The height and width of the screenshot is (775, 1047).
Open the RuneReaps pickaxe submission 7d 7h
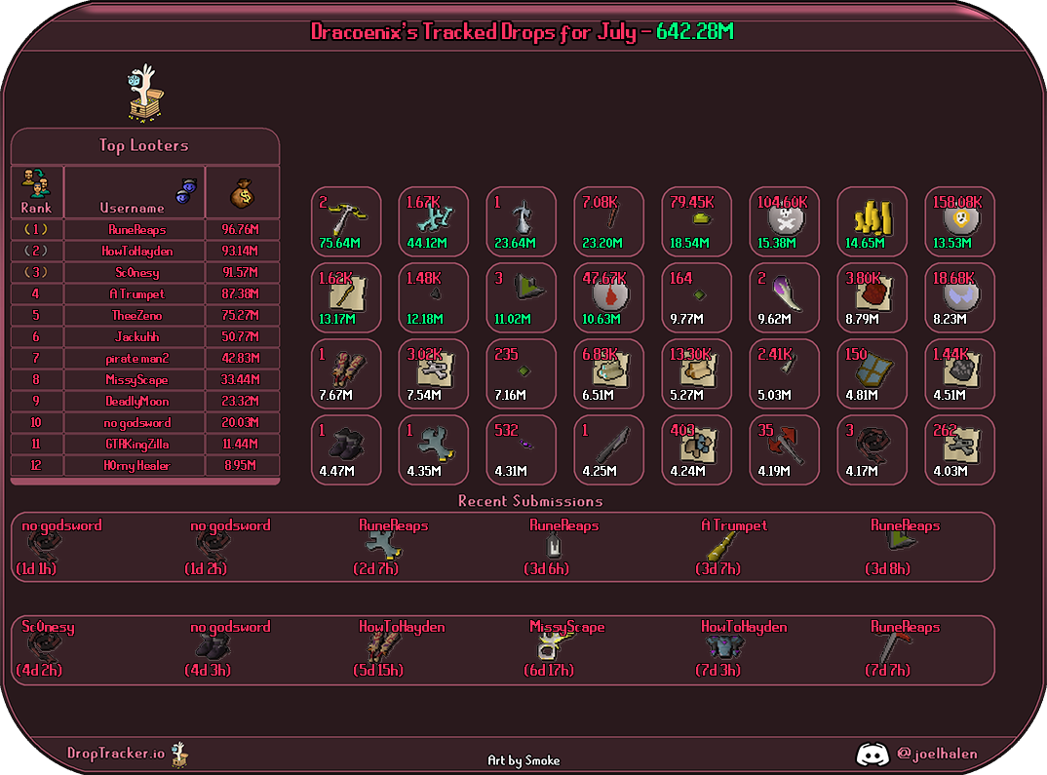(x=903, y=649)
